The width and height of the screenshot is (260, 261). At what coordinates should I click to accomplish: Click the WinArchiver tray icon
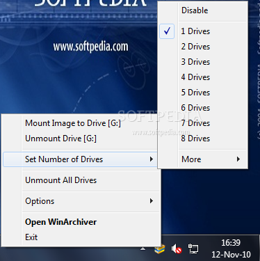160,249
